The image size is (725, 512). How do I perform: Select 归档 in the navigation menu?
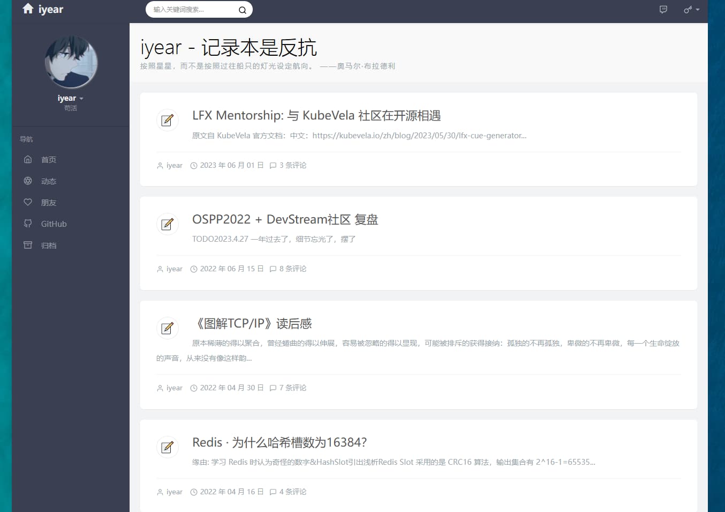49,246
